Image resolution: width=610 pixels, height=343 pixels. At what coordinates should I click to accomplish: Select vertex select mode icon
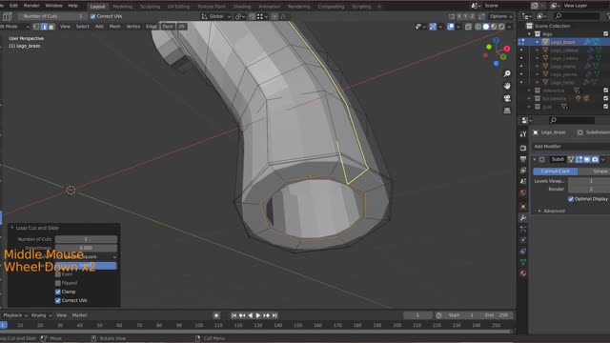pyautogui.click(x=36, y=27)
